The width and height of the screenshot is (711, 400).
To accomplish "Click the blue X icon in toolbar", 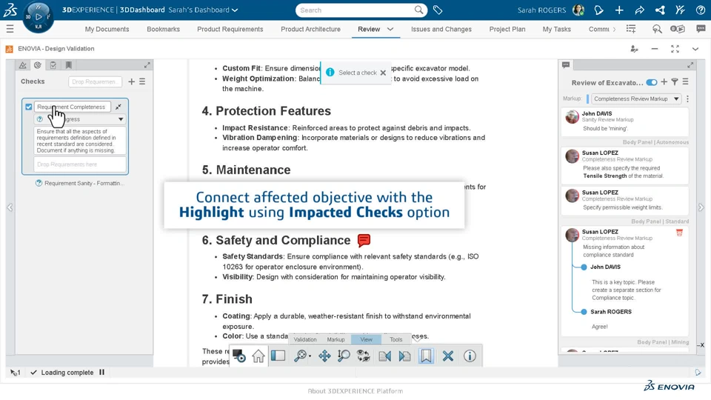I will tap(448, 356).
